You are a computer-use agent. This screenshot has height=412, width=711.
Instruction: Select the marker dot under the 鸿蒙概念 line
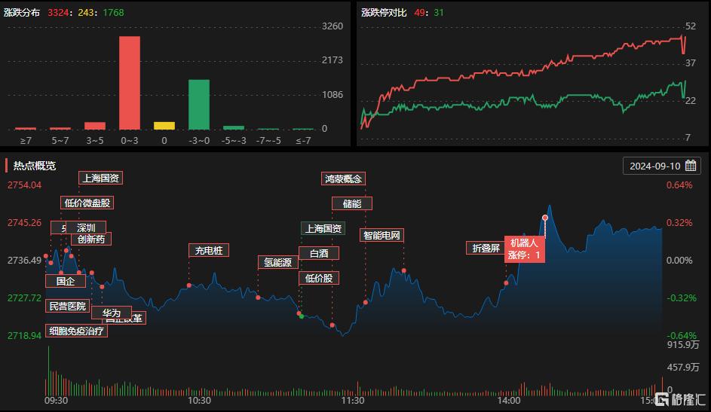pos(366,302)
